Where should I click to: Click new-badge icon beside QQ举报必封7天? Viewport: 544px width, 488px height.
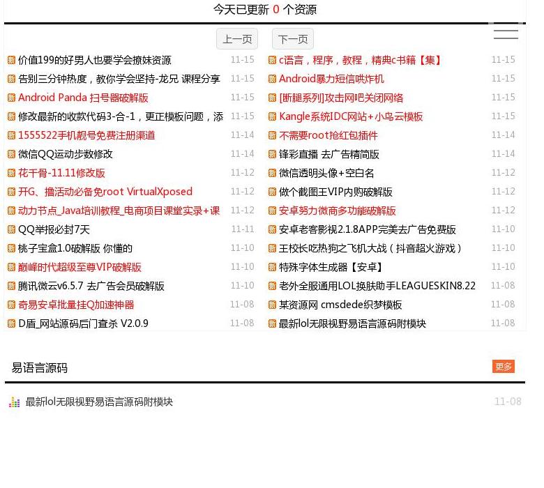11,229
